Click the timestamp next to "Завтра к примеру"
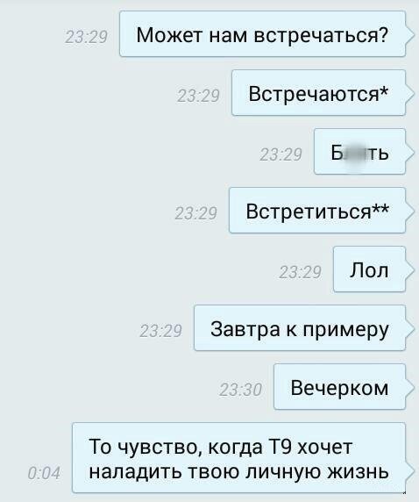 (161, 331)
